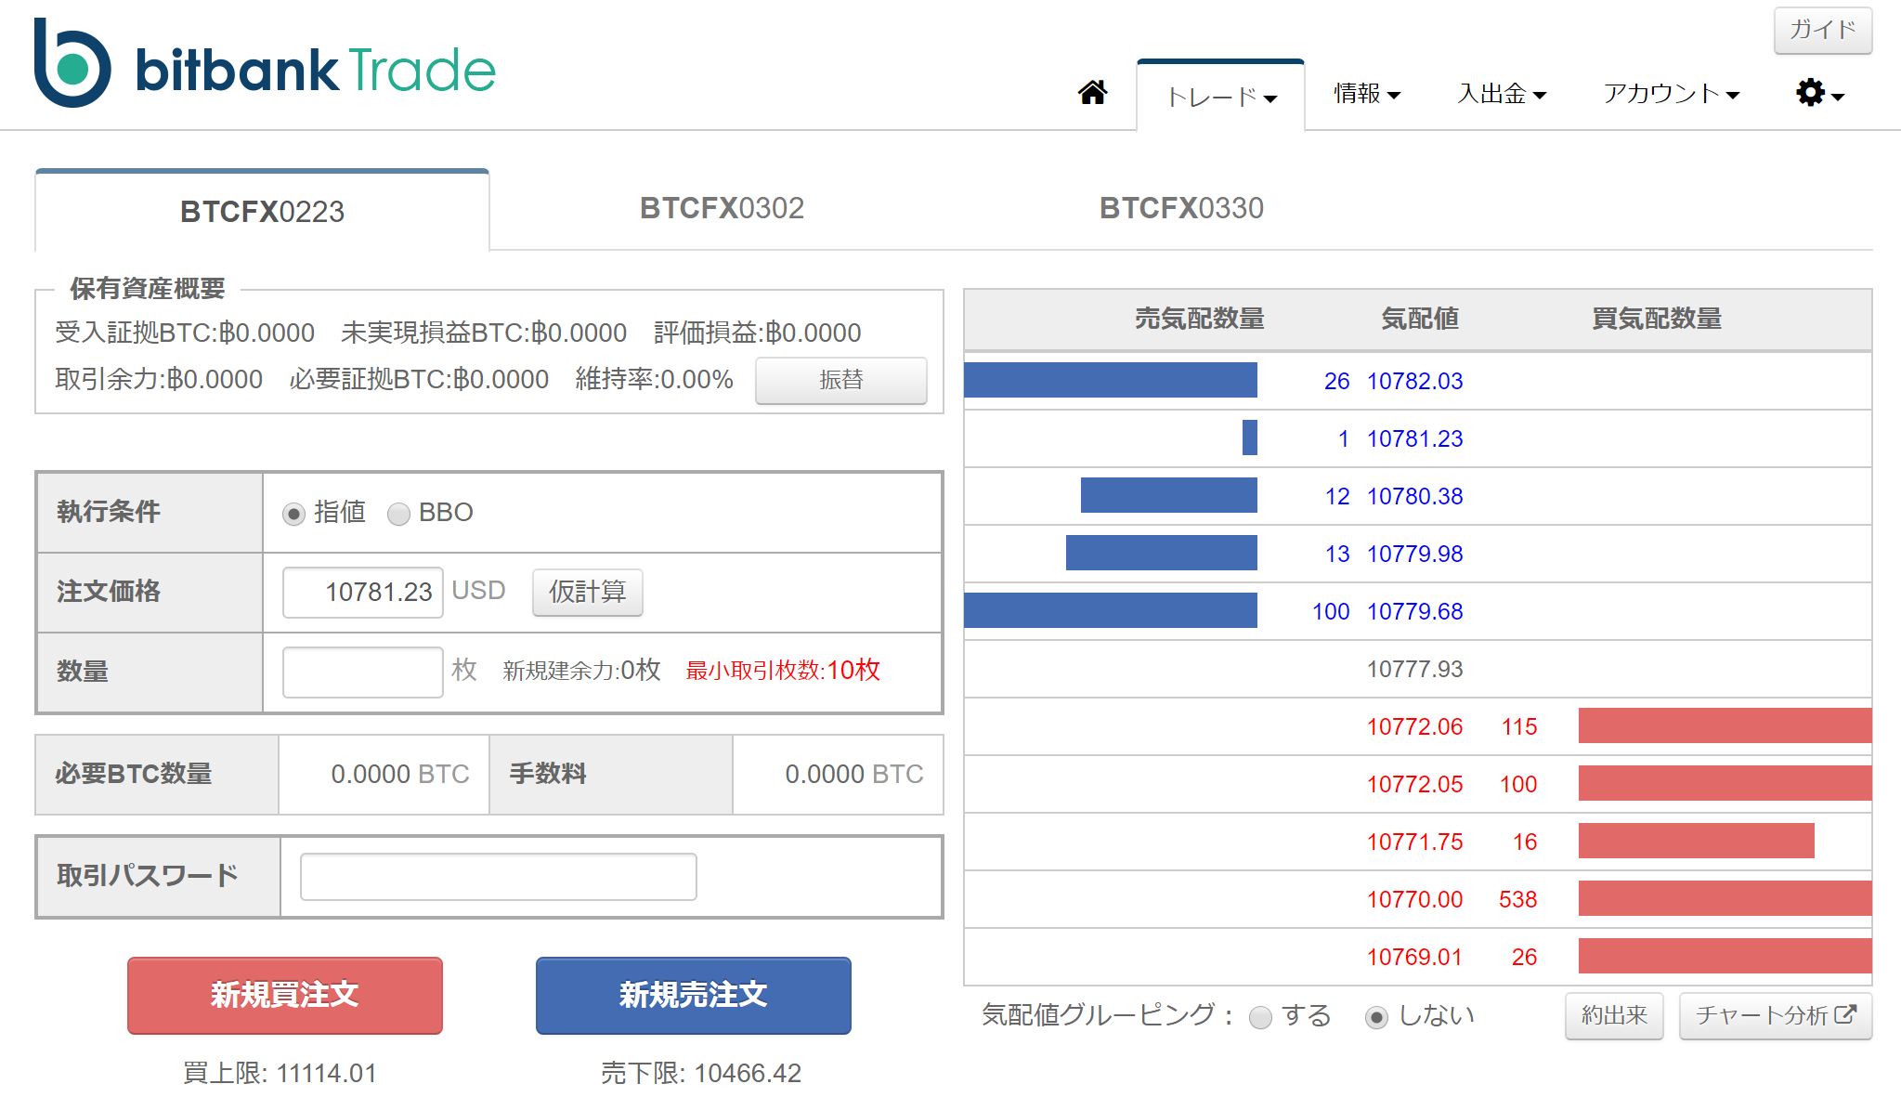Select bid price 10772.05
This screenshot has height=1110, width=1901.
(x=1414, y=784)
